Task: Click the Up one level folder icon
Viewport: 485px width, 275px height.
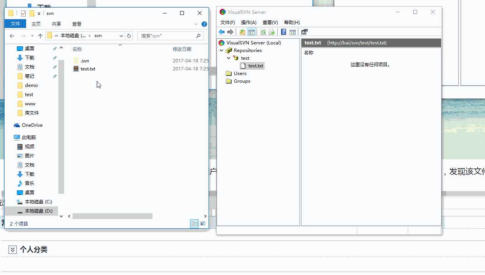Action: 242,32
